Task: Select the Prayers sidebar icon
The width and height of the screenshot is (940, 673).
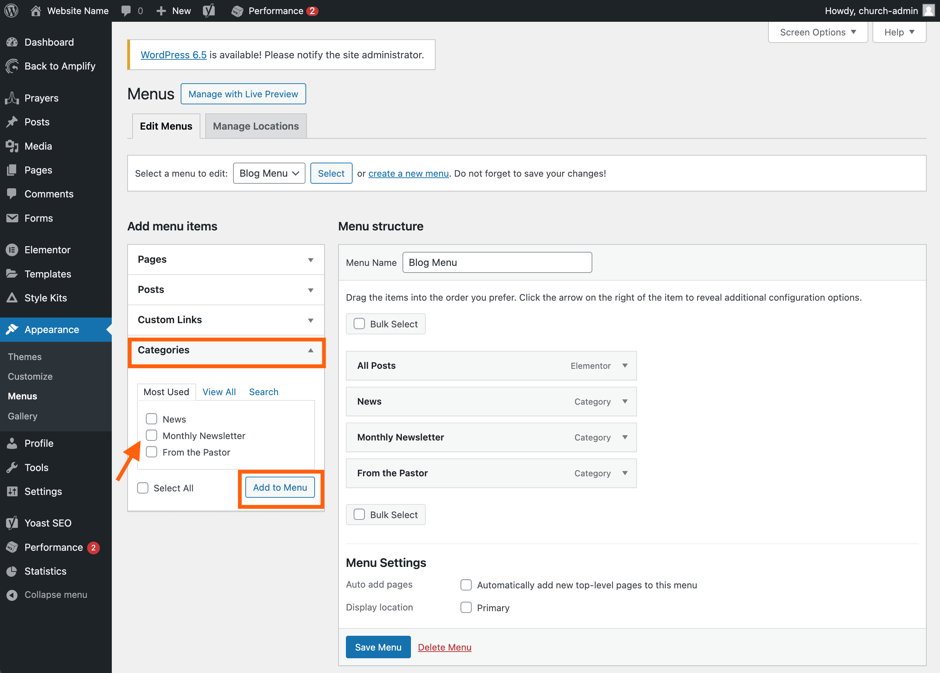Action: (x=12, y=98)
